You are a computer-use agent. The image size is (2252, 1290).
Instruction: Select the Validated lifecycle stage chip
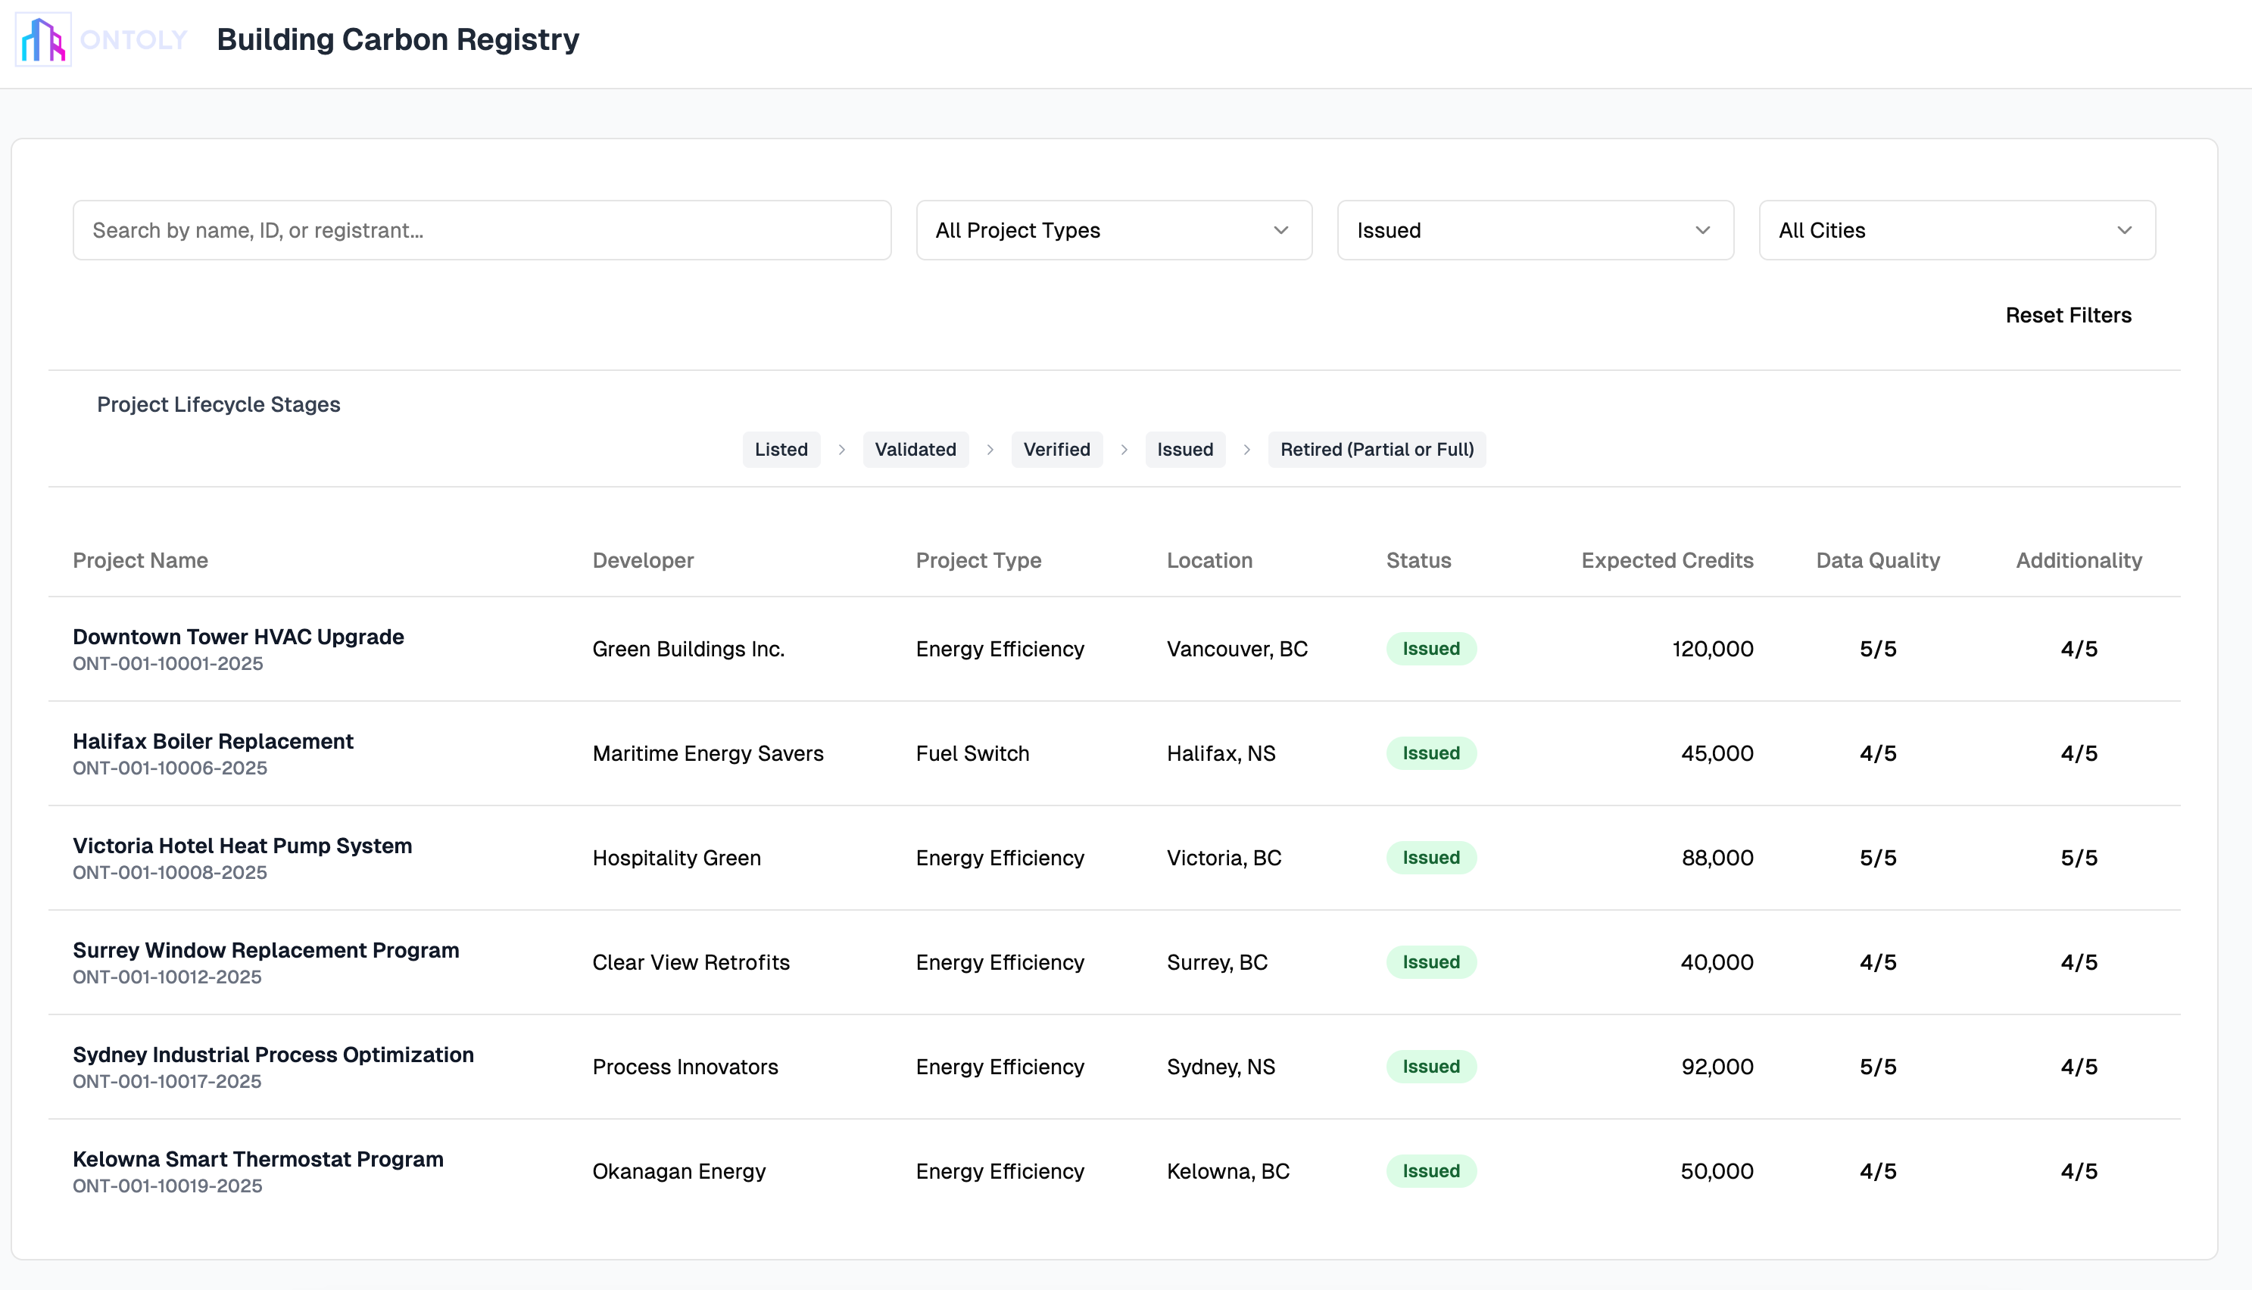click(915, 450)
